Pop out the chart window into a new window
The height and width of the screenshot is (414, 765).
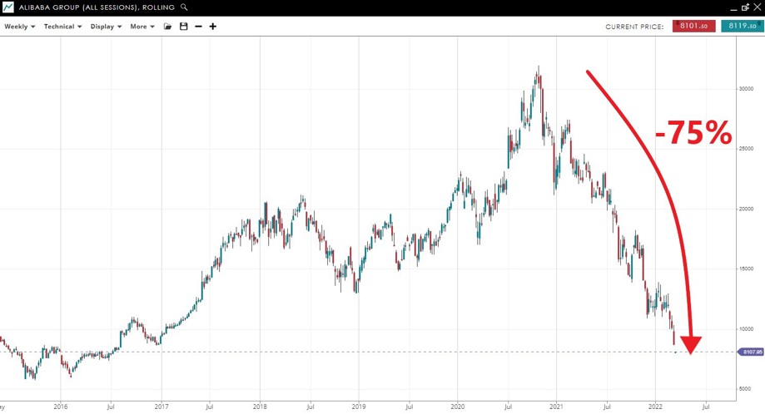[x=745, y=7]
